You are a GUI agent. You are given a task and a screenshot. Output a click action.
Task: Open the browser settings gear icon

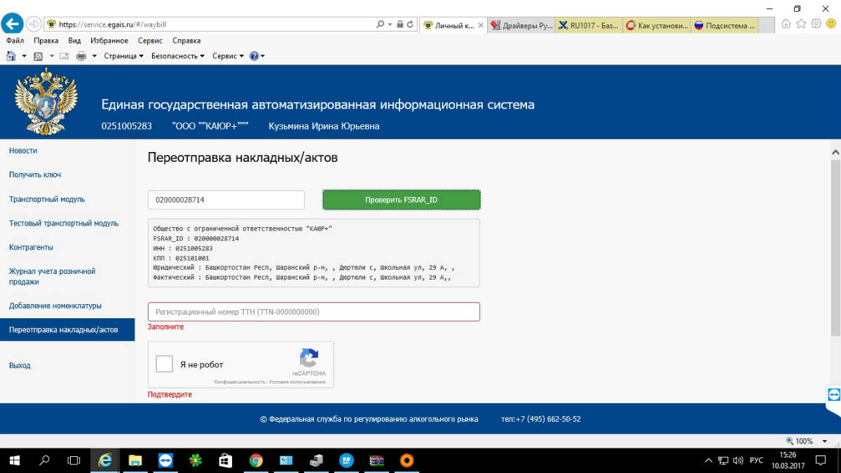(x=816, y=24)
